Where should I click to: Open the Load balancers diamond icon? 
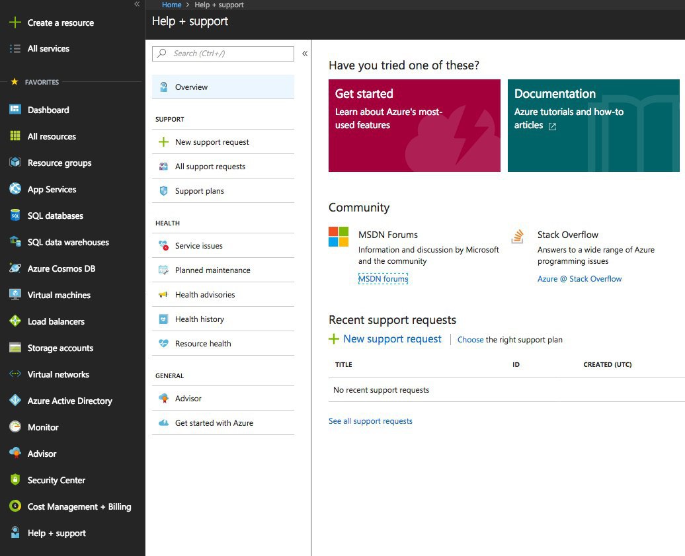(x=15, y=321)
